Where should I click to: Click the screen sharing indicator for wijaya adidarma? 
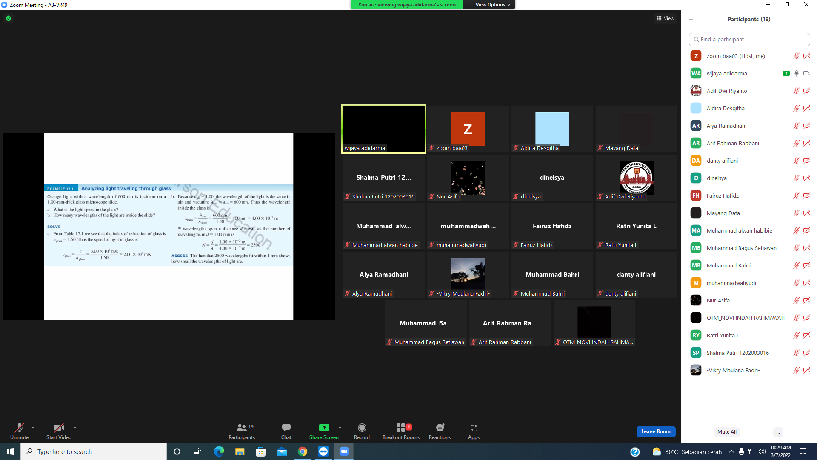pyautogui.click(x=786, y=73)
